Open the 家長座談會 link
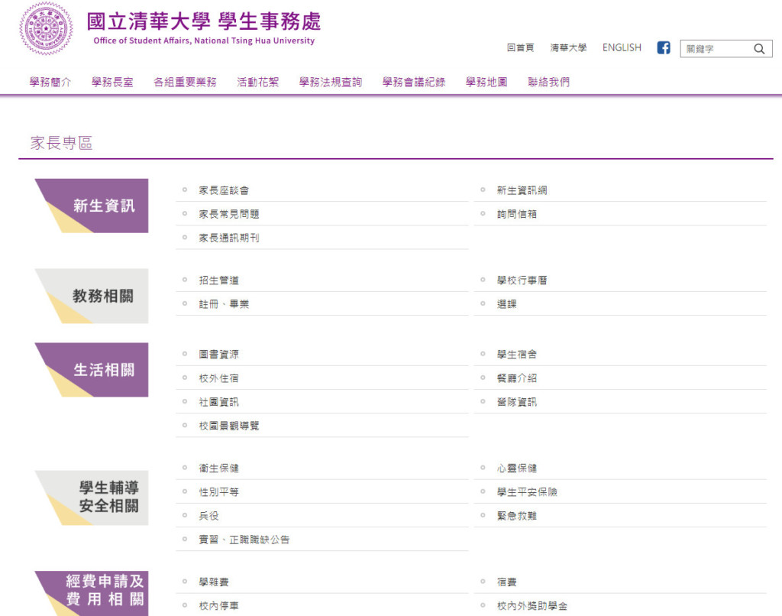 (224, 190)
